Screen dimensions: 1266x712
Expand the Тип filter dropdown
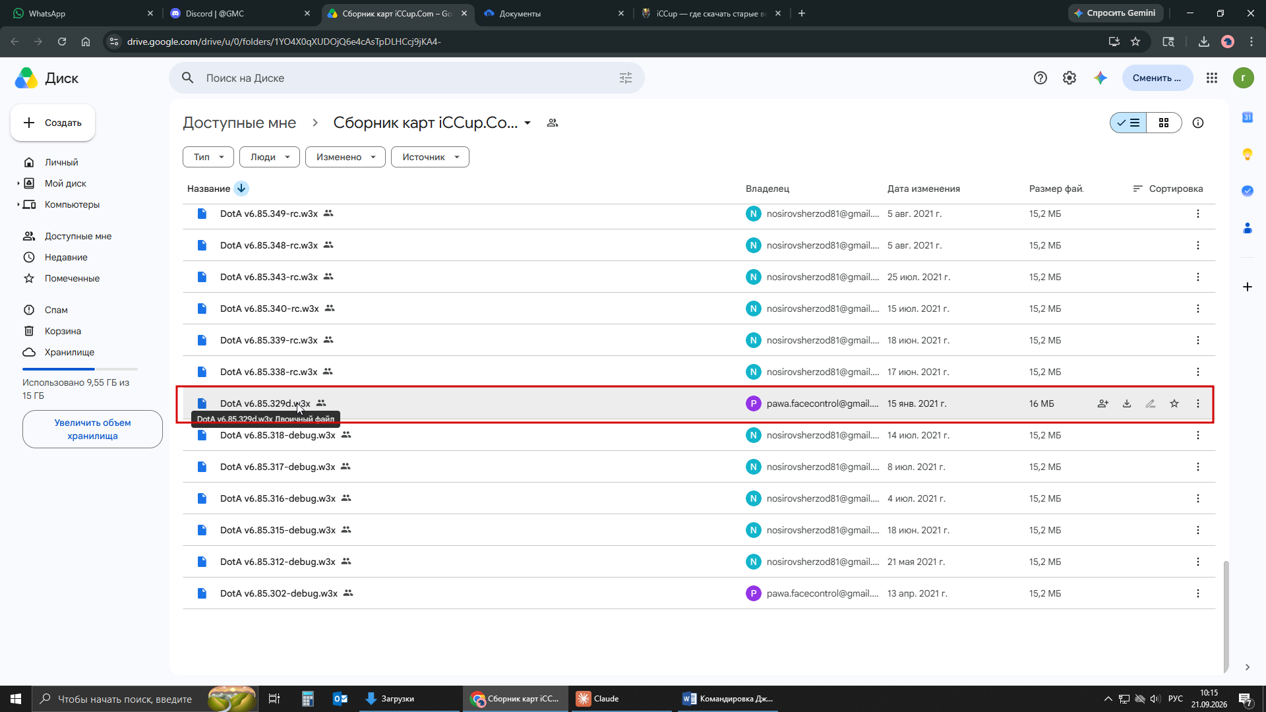tap(208, 157)
